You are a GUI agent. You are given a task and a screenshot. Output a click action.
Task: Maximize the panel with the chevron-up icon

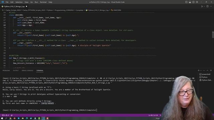coord(207,70)
